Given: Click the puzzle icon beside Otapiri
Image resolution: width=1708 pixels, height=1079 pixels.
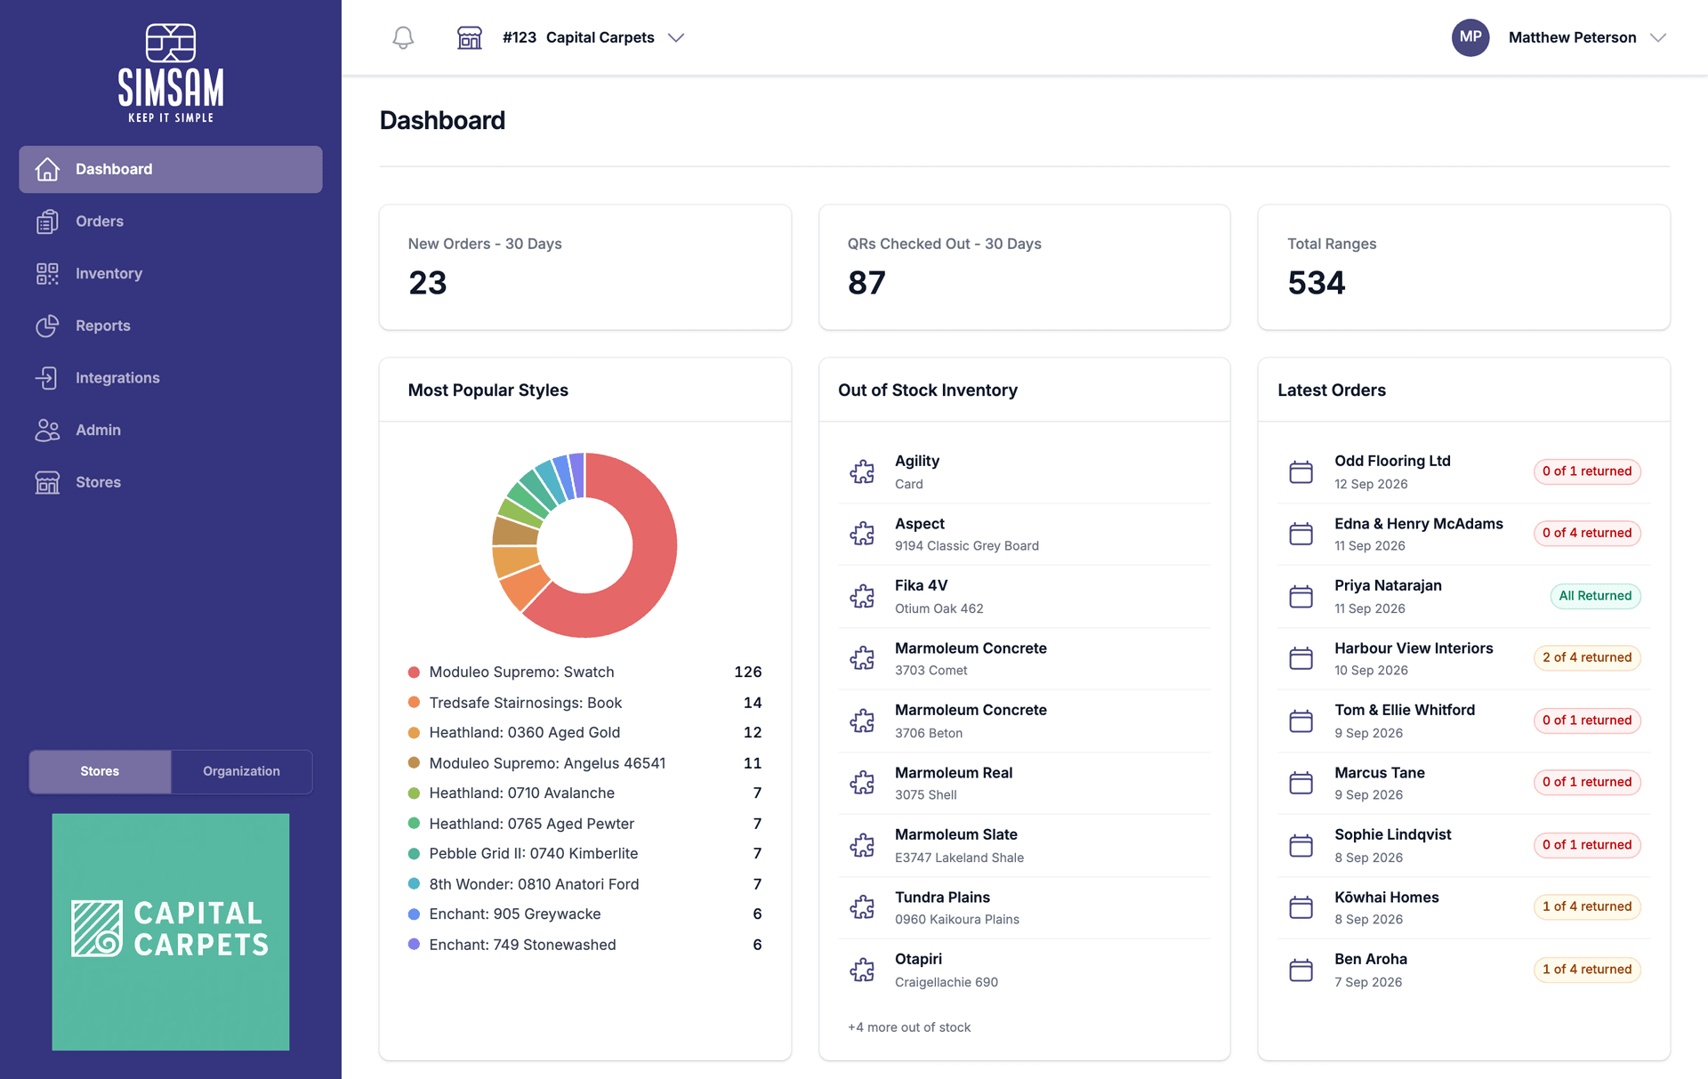Looking at the screenshot, I should click(862, 970).
